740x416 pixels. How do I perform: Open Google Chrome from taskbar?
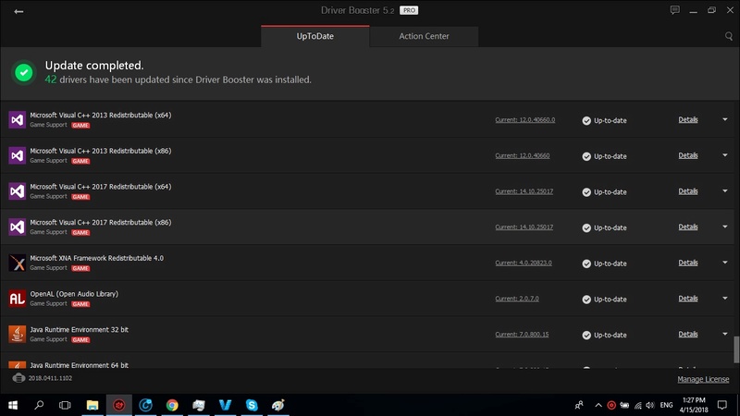(172, 405)
